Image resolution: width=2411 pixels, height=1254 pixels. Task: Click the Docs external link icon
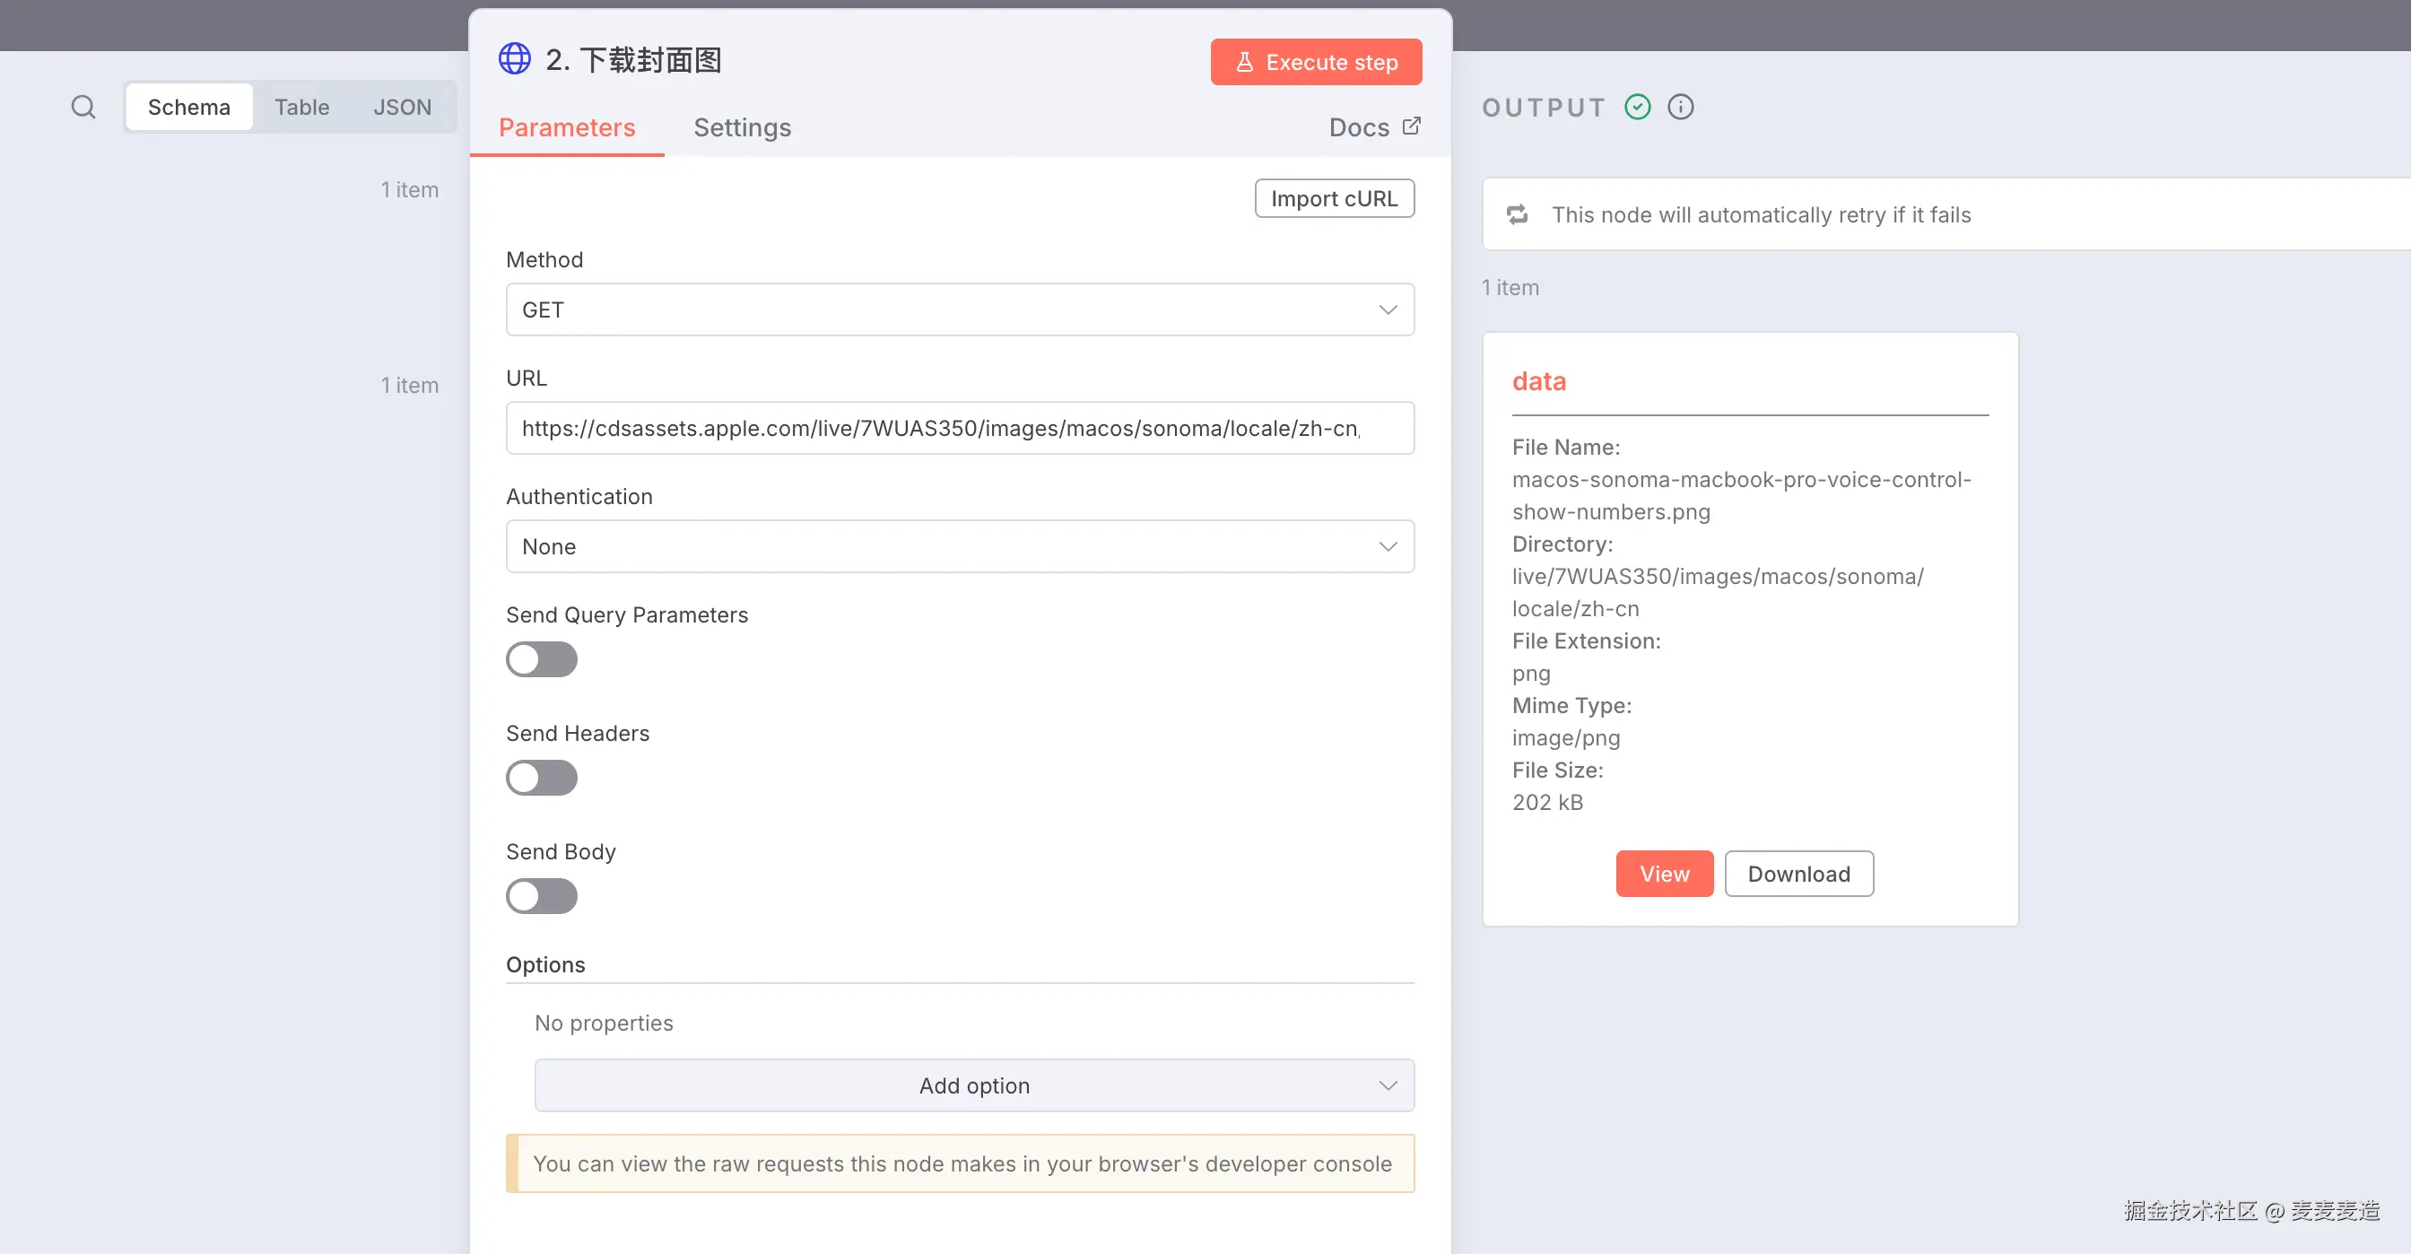click(x=1412, y=126)
